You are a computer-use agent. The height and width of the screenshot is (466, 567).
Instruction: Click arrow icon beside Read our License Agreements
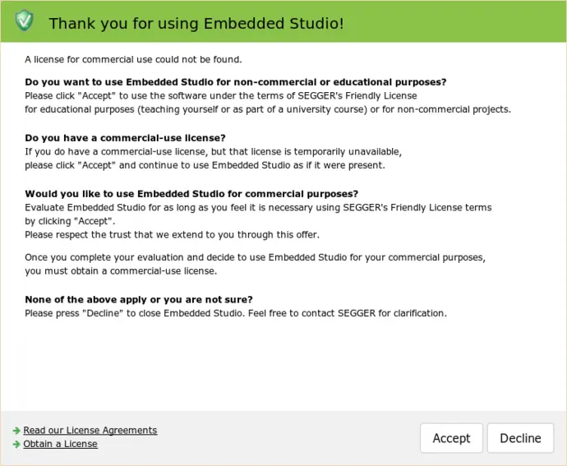click(16, 431)
